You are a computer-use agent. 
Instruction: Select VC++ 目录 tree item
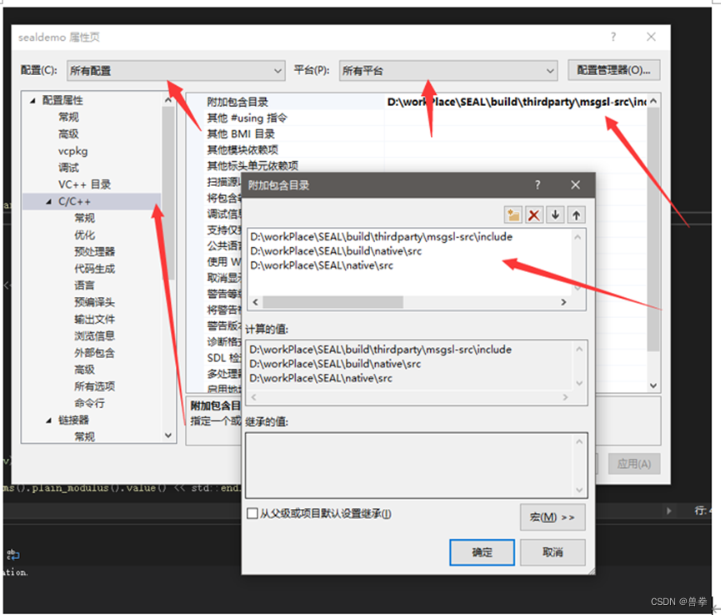click(85, 184)
